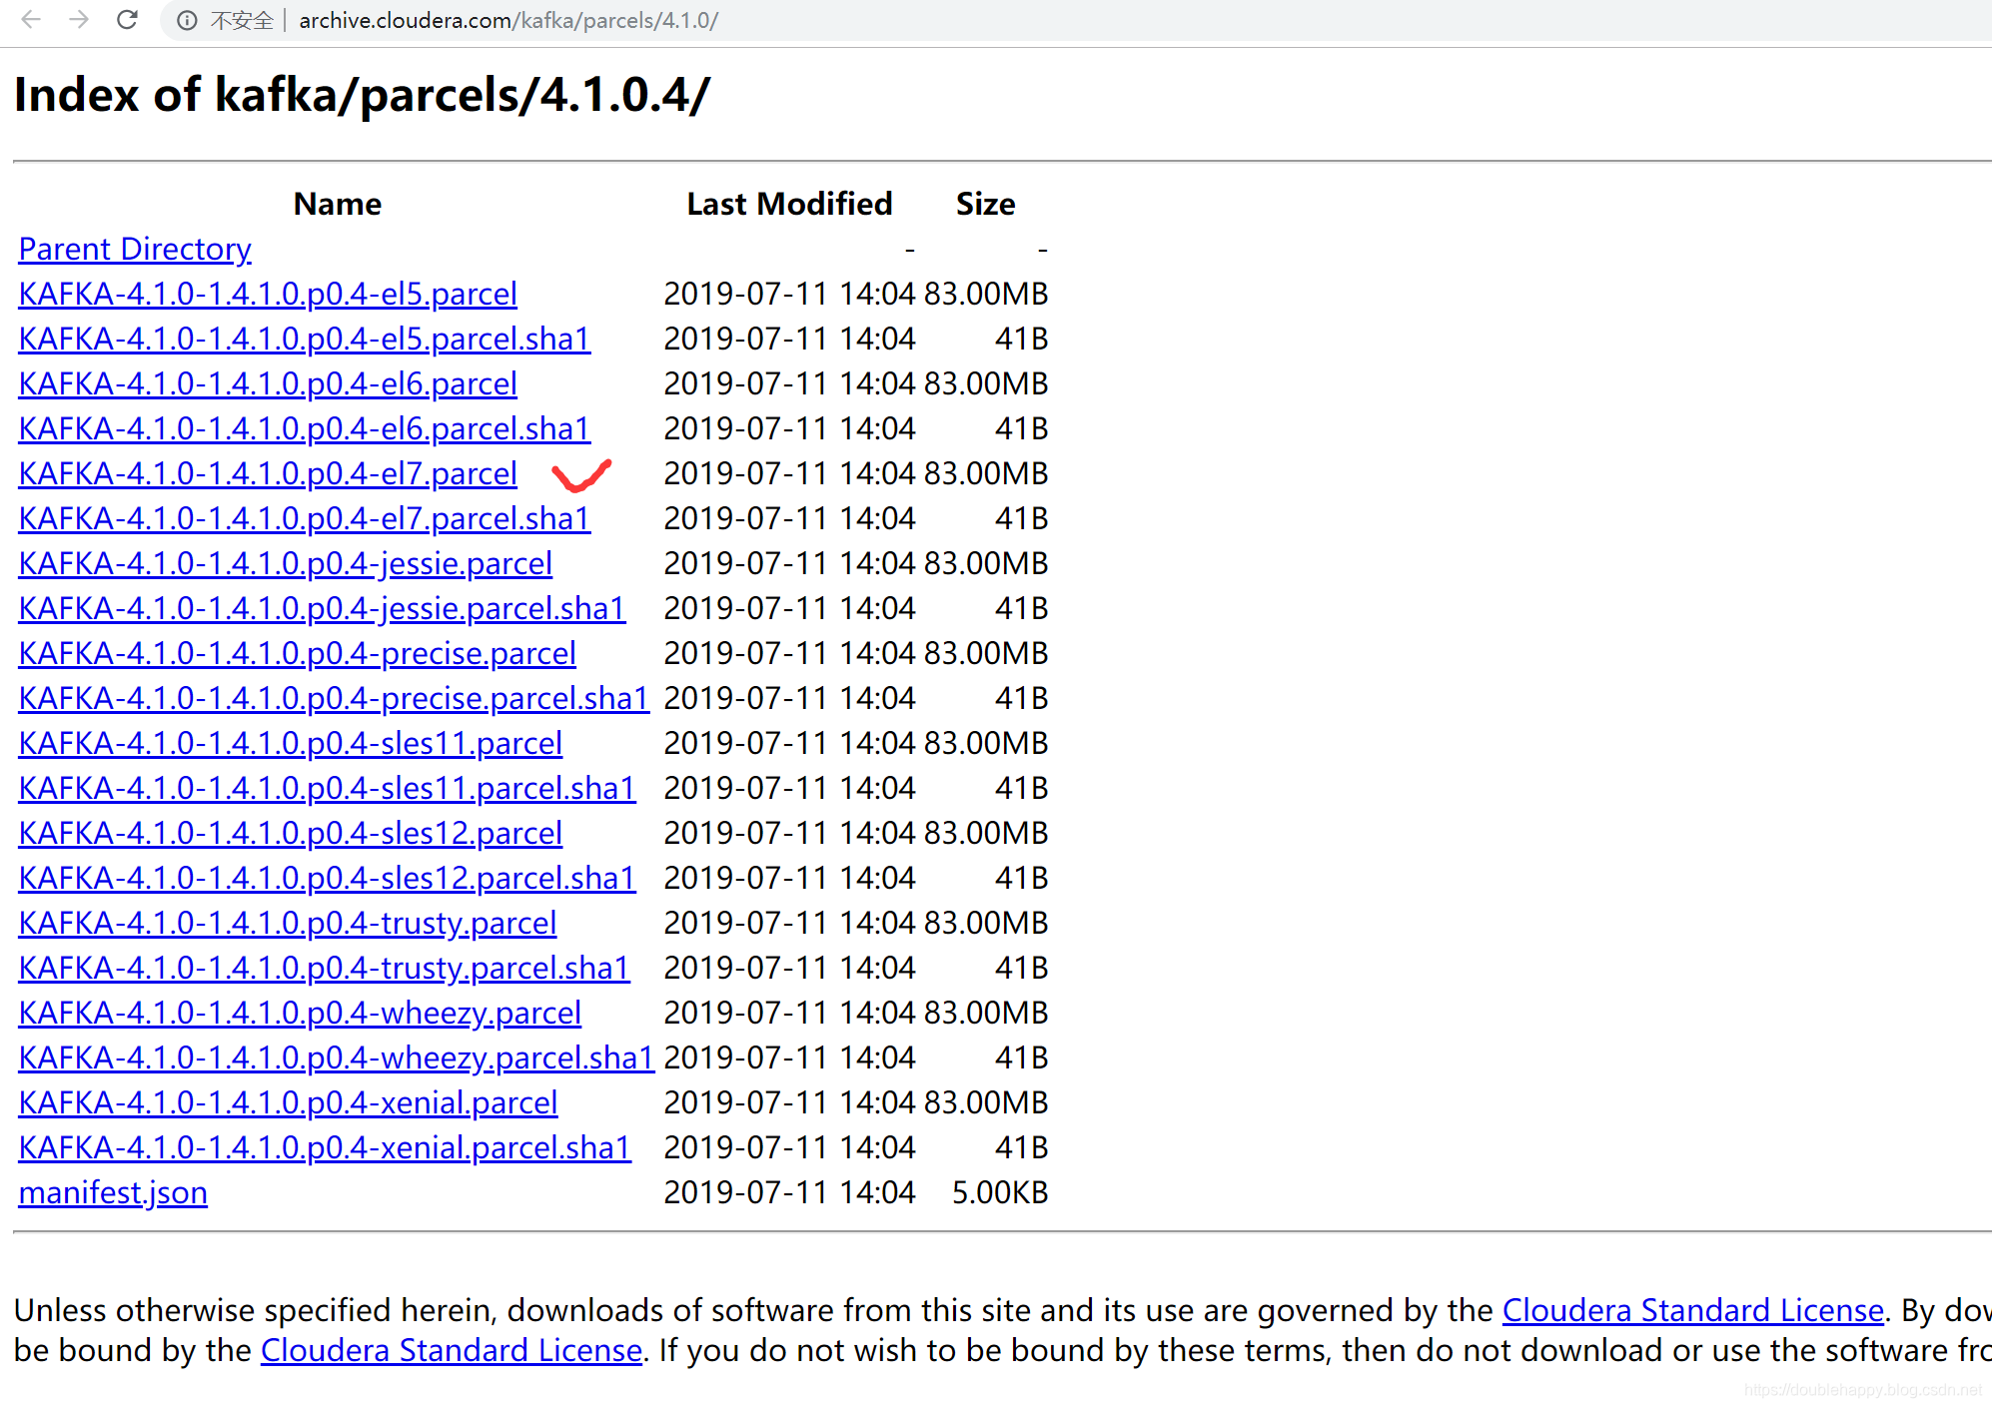Viewport: 1992px width, 1408px height.
Task: Open the manifest.json file
Action: point(113,1192)
